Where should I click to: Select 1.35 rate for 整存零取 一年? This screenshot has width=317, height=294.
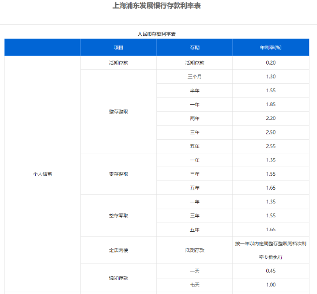(271, 202)
